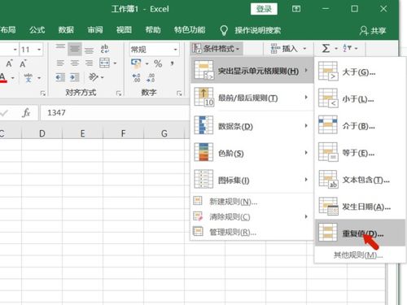Screen dimensions: 407x305
Task: Open 数字 group dialog launcher
Action: pyautogui.click(x=179, y=94)
